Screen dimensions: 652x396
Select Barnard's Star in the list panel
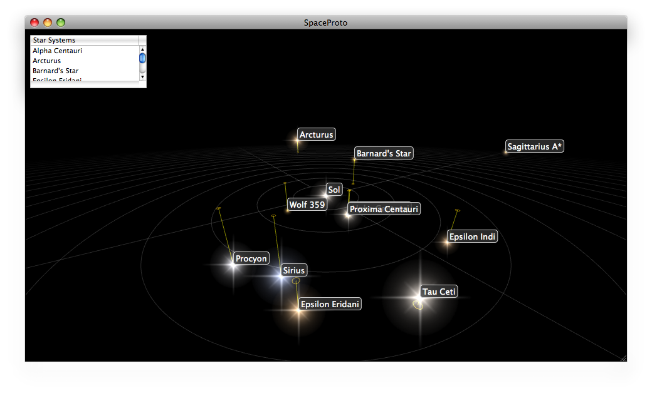coord(55,71)
